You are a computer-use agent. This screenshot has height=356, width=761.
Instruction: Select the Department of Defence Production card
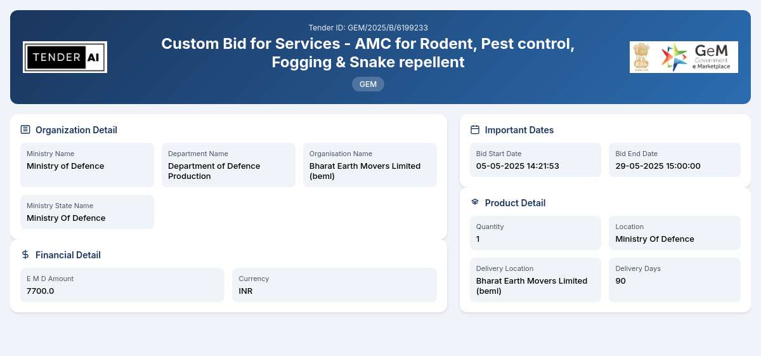point(228,165)
